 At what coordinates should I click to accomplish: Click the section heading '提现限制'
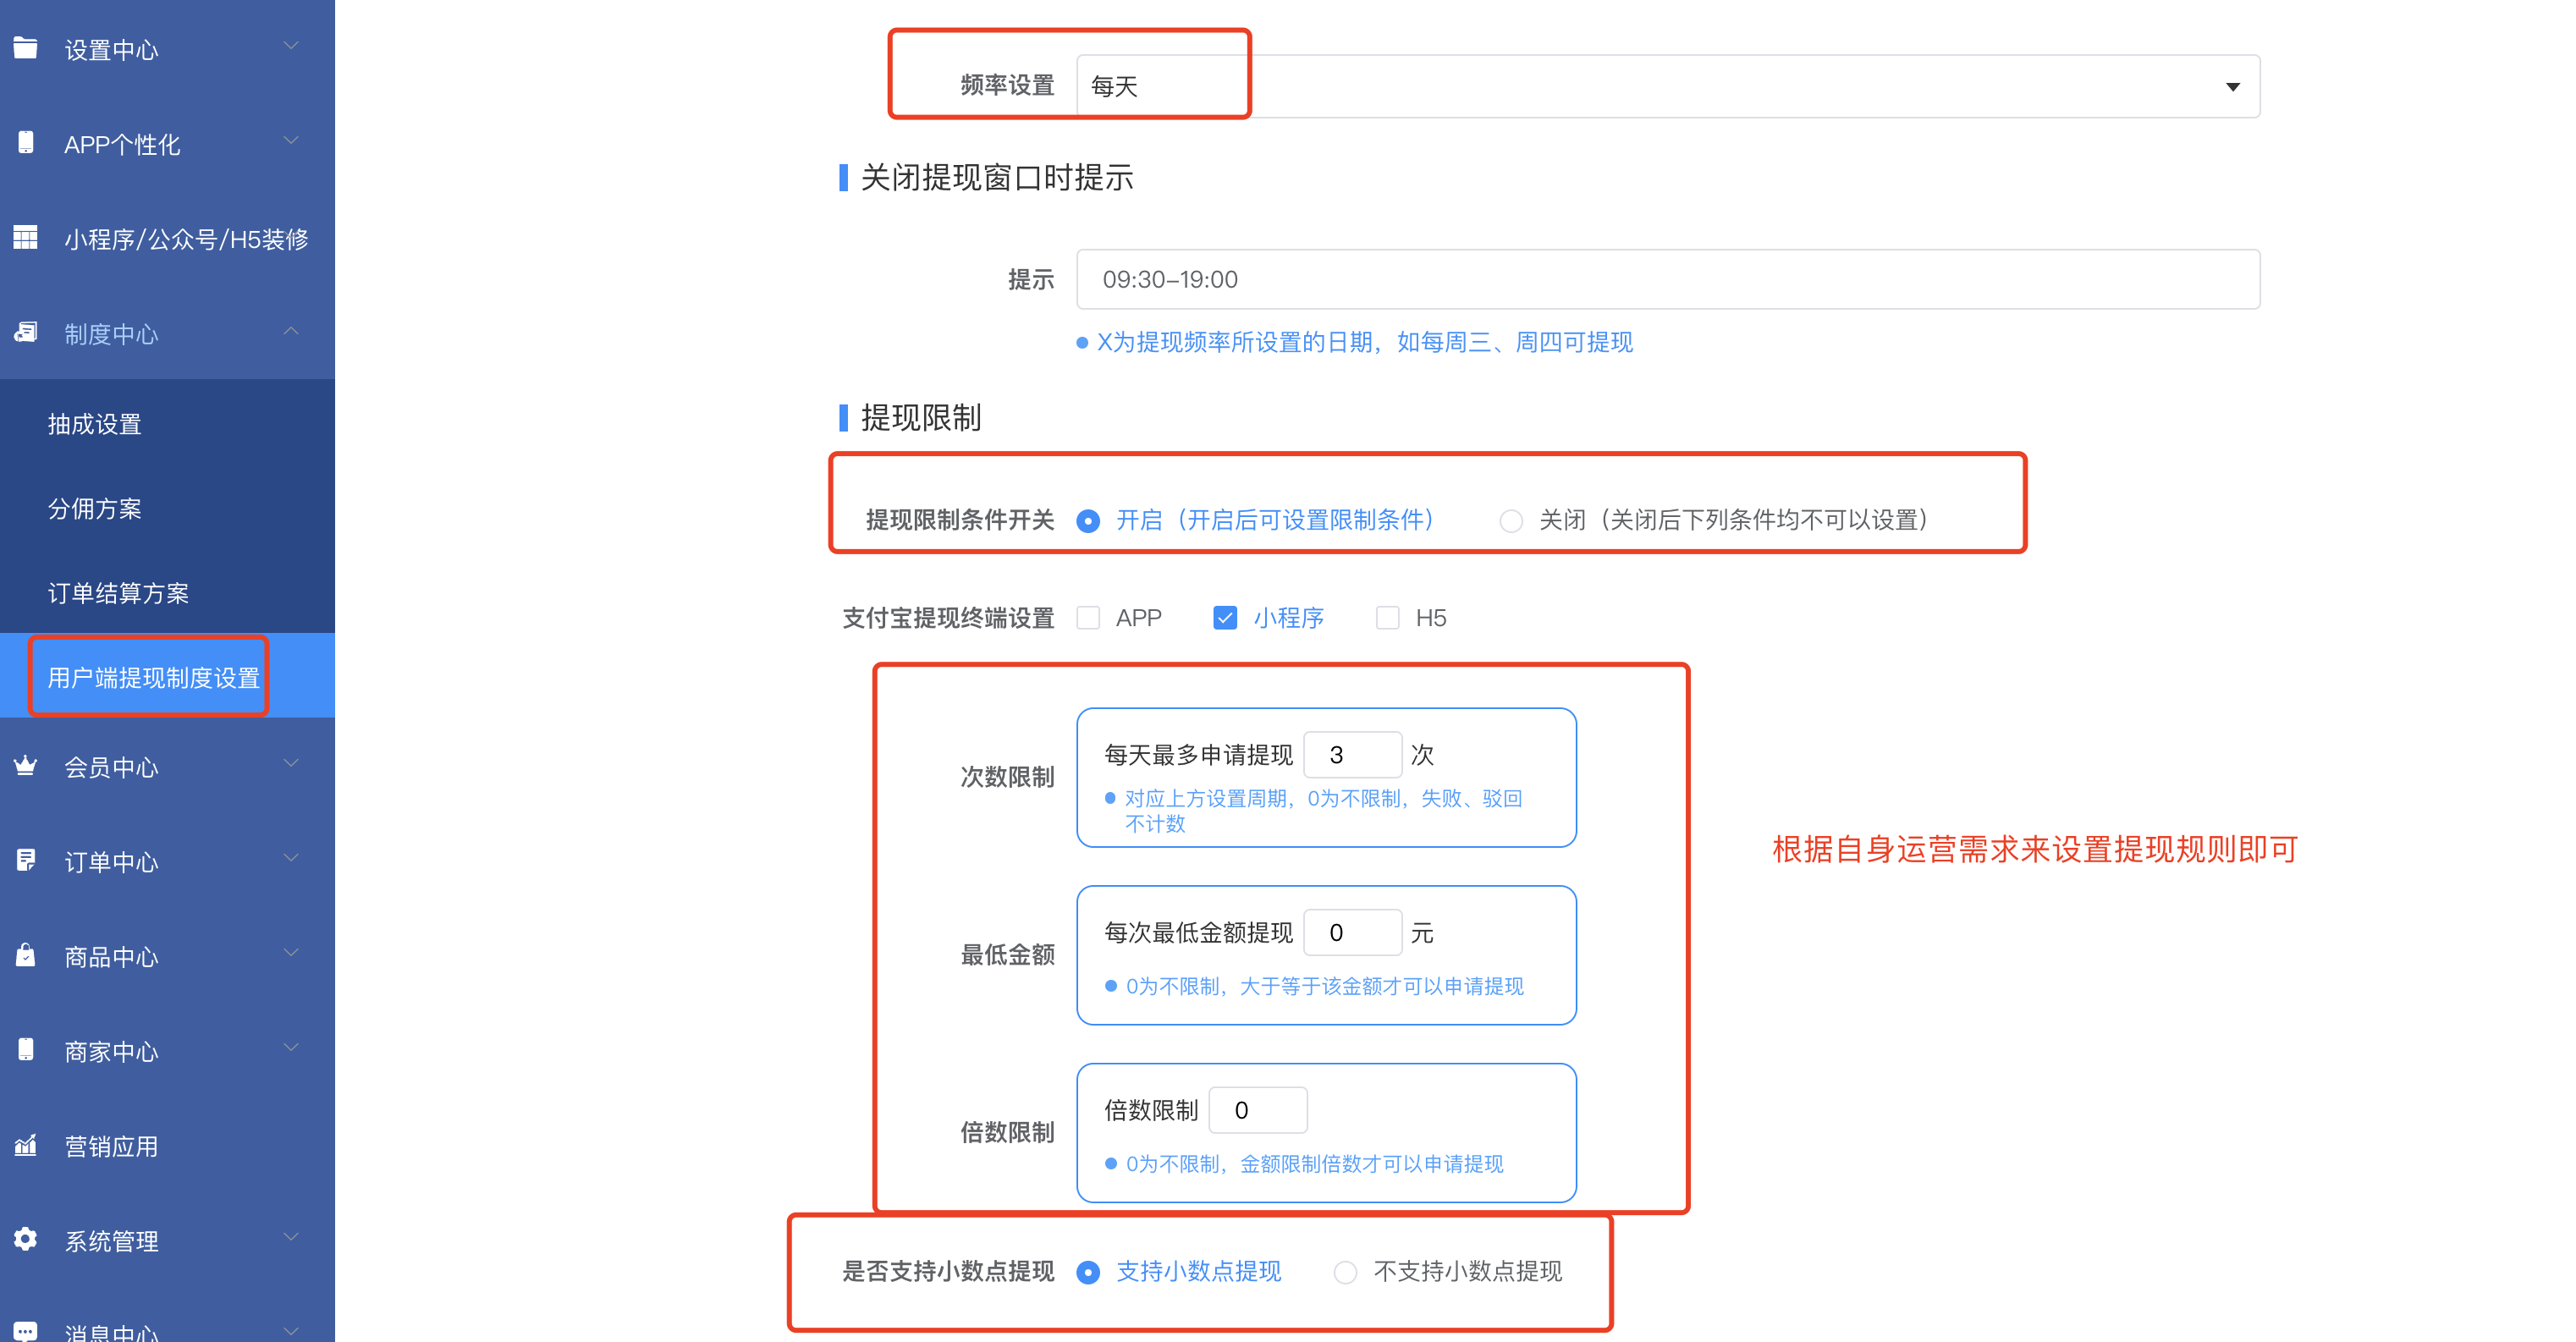point(920,418)
